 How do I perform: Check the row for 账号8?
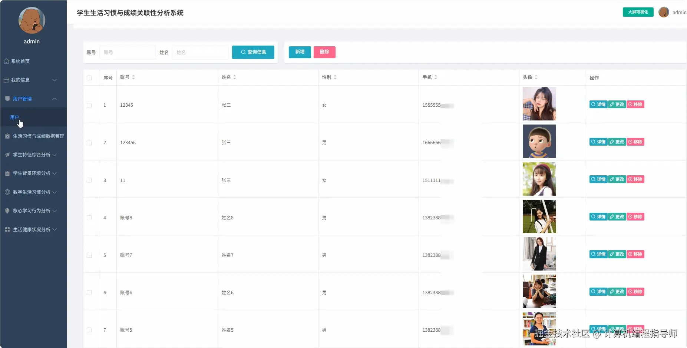point(89,218)
